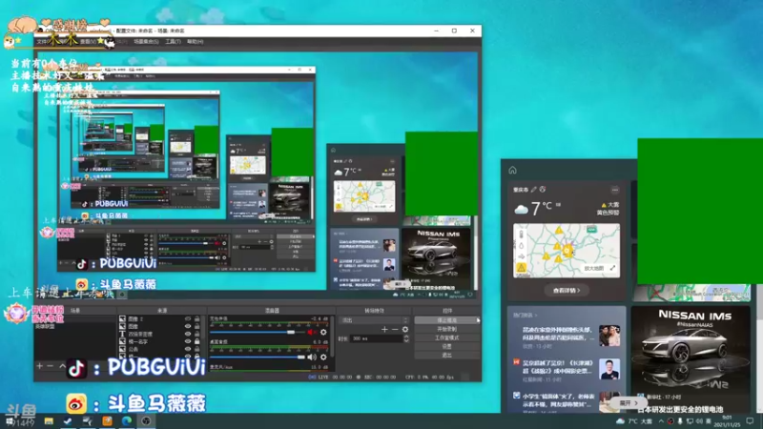Open File Explorer from taskbar

49,421
